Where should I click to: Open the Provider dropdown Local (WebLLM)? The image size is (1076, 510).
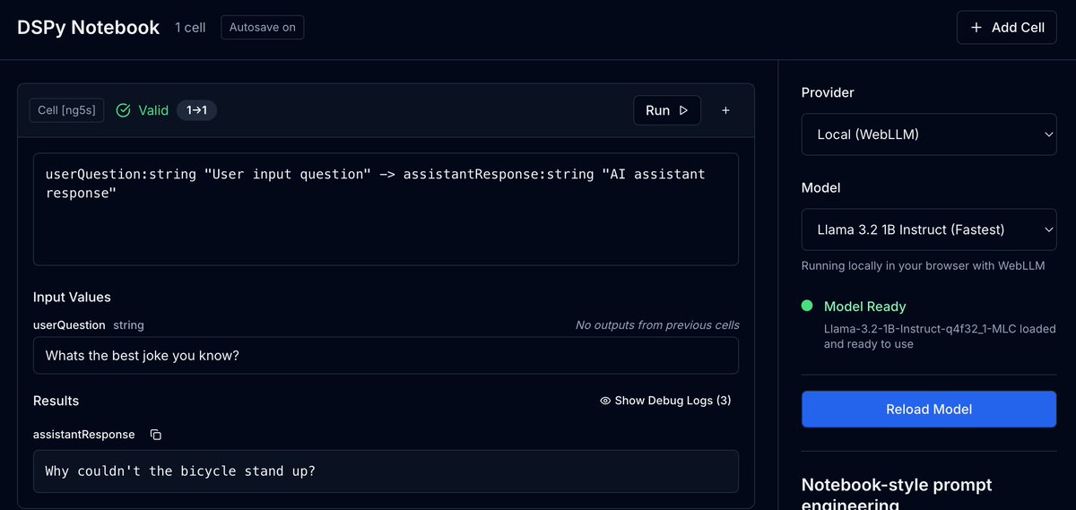tap(929, 134)
